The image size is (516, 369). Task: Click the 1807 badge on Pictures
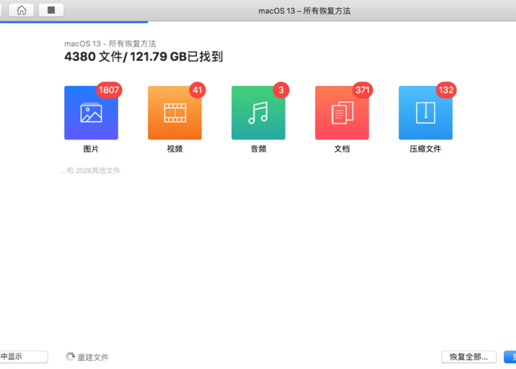pyautogui.click(x=109, y=90)
